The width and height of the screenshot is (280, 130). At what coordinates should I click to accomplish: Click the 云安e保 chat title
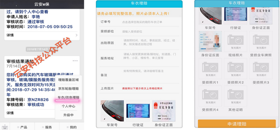click(x=42, y=4)
